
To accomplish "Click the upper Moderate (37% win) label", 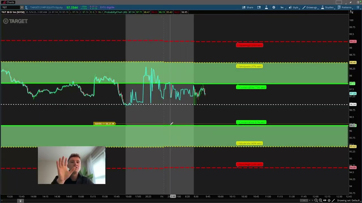I will point(249,66).
